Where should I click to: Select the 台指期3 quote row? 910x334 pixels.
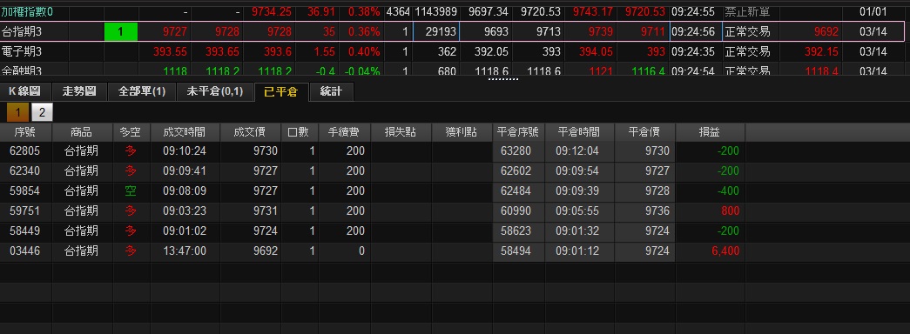455,31
